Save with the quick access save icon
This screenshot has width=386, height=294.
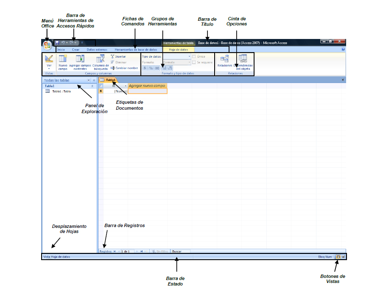pos(57,43)
